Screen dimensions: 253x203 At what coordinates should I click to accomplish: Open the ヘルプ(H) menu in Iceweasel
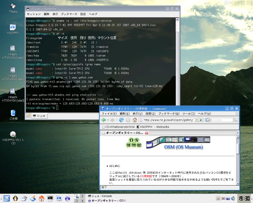204,114
